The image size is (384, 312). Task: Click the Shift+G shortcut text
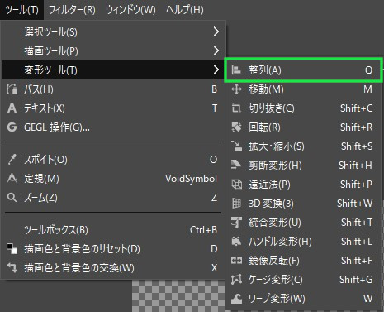coord(356,280)
